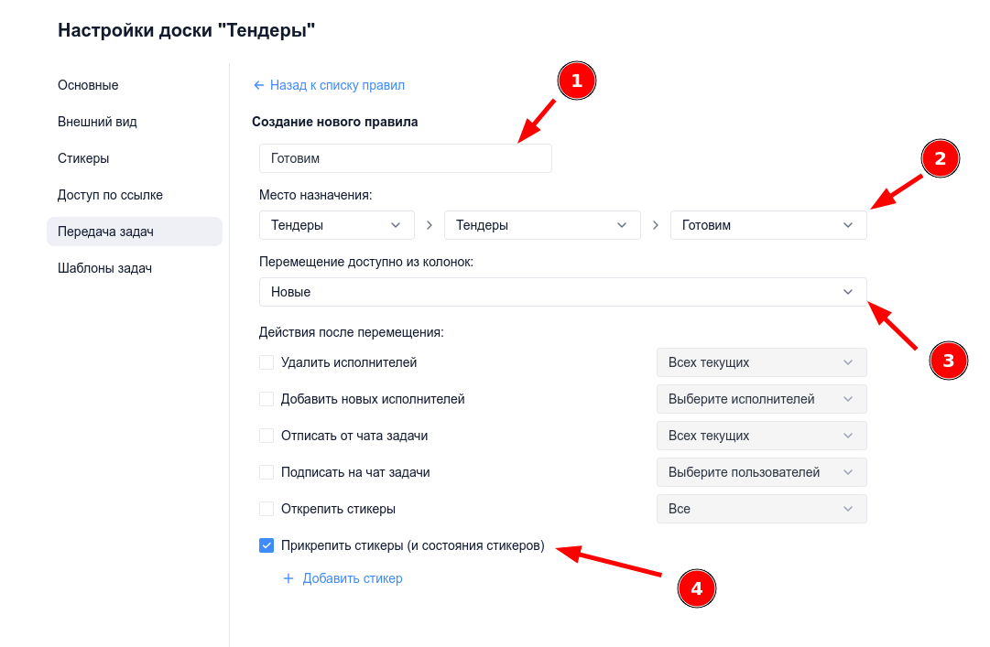This screenshot has height=647, width=990.
Task: Uncheck Прикрепить стикеры (и состояния стикеров)
Action: coord(267,545)
